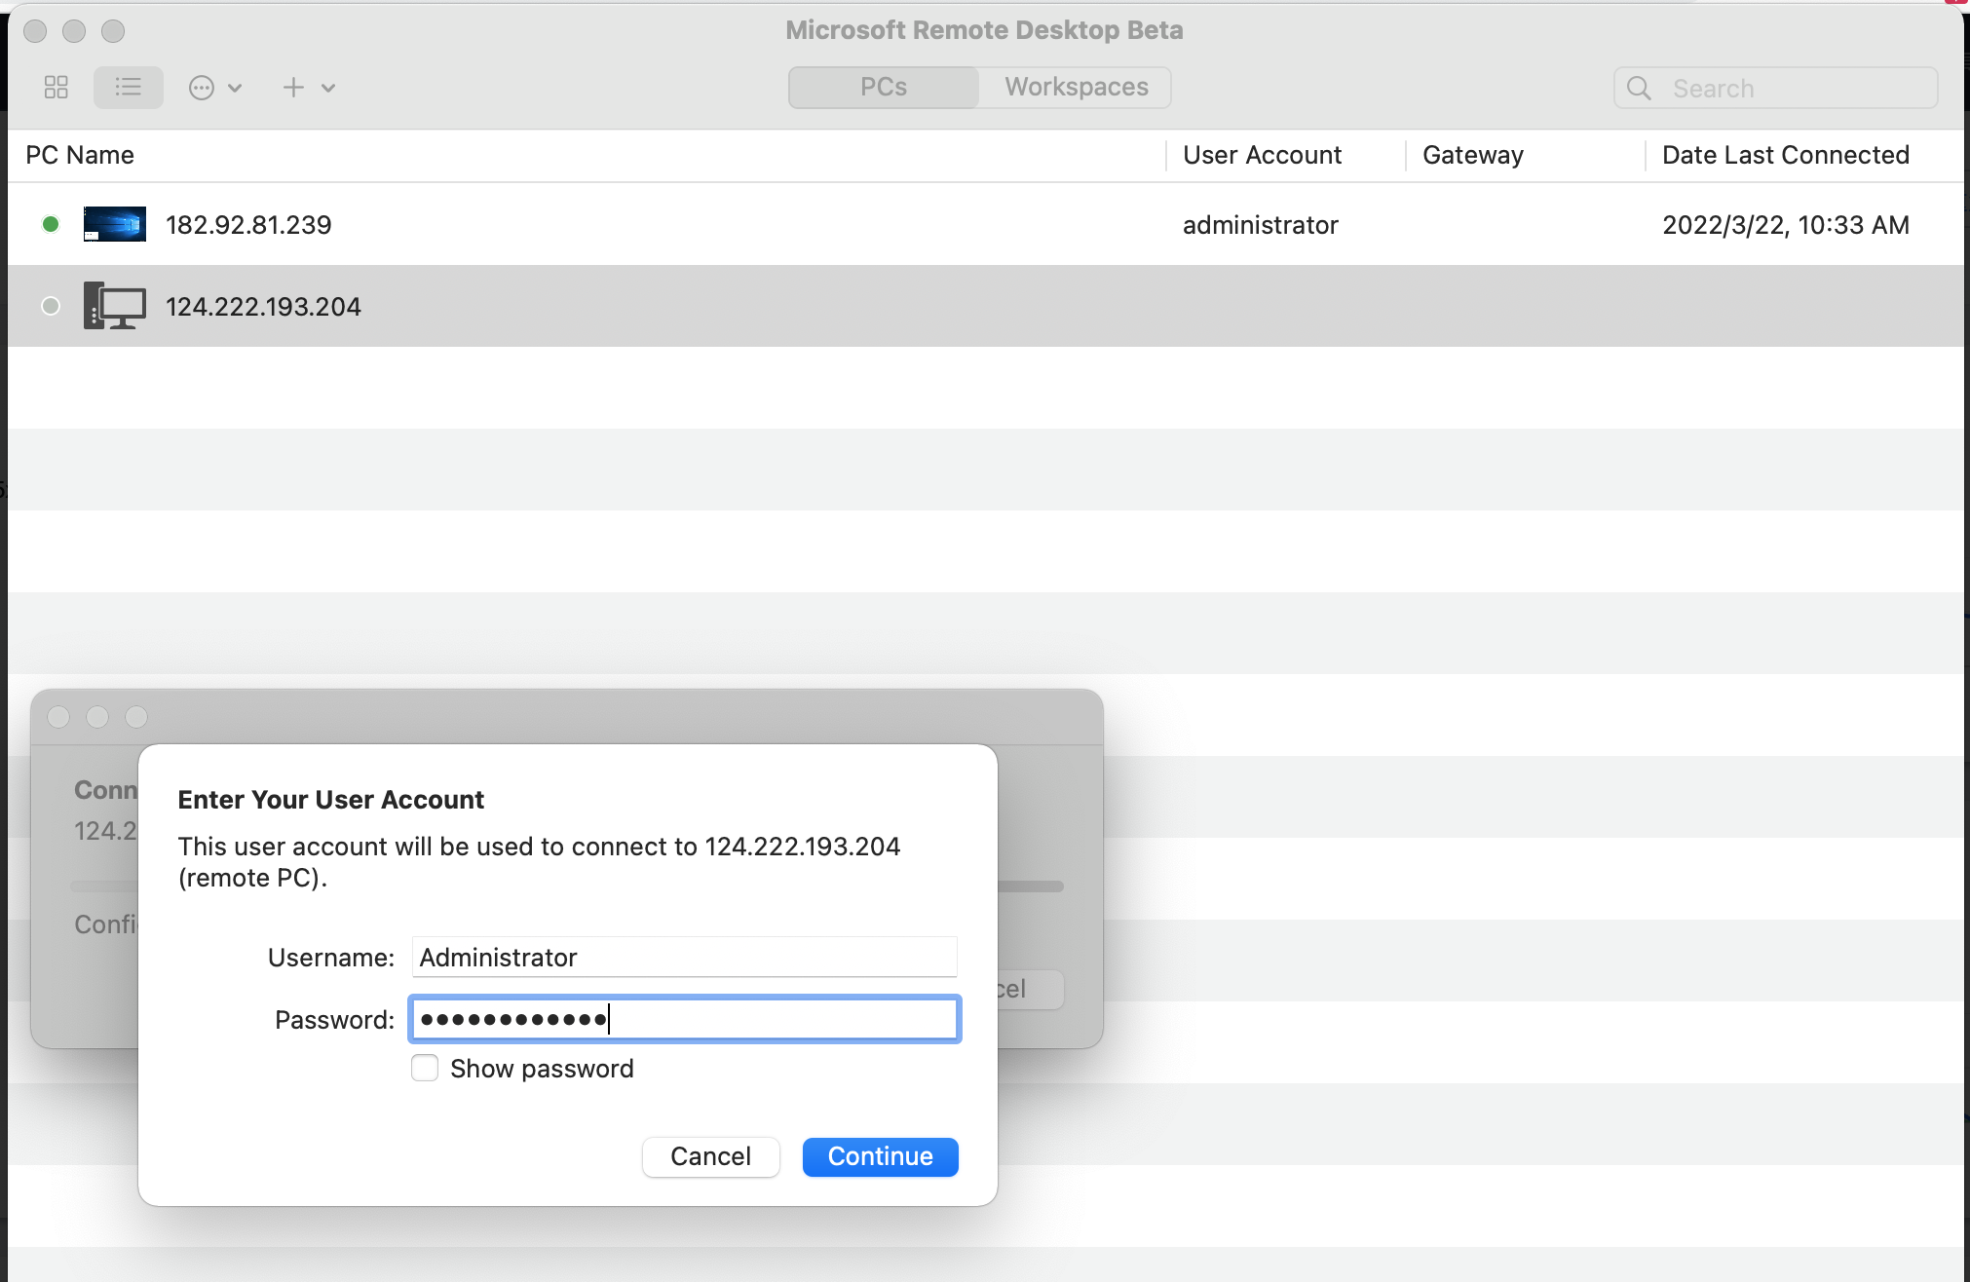Select the list view icon
The width and height of the screenshot is (1970, 1282).
pos(128,88)
